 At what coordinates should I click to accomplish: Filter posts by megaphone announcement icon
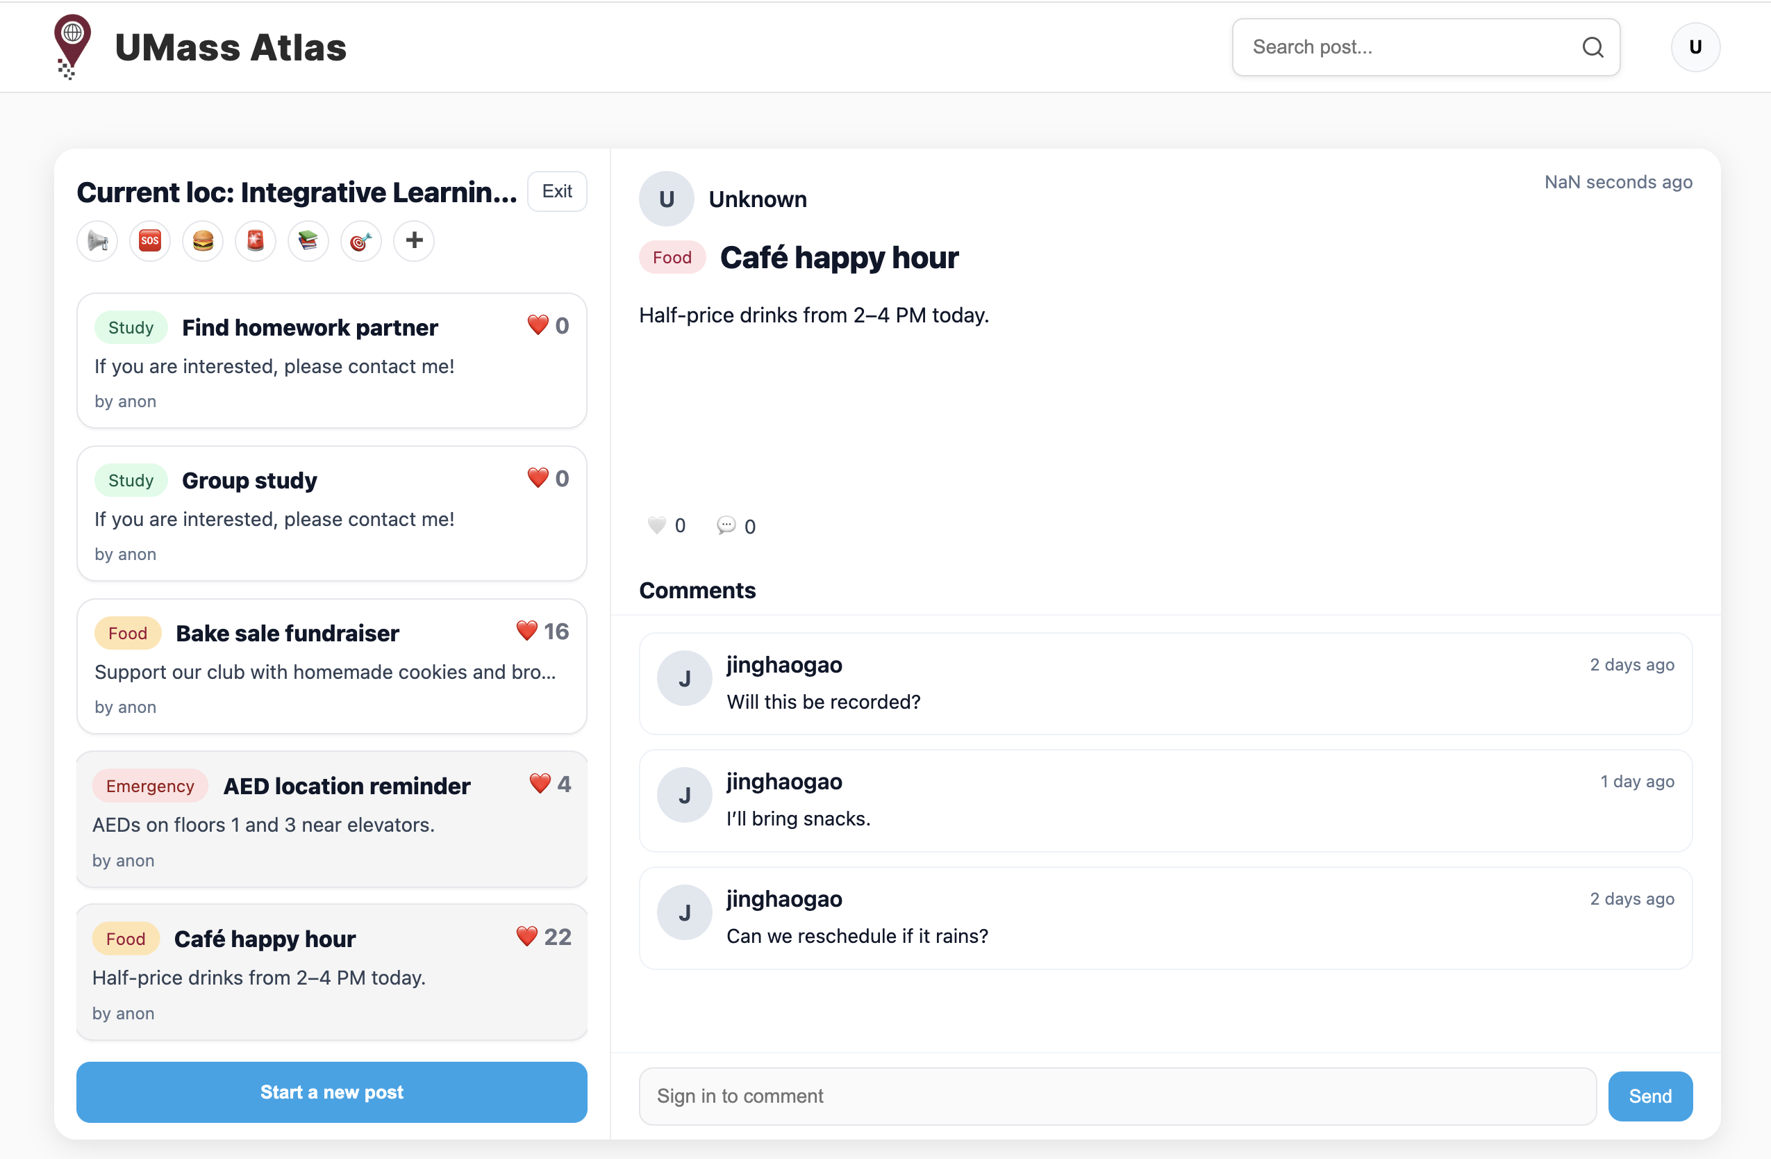coord(97,241)
